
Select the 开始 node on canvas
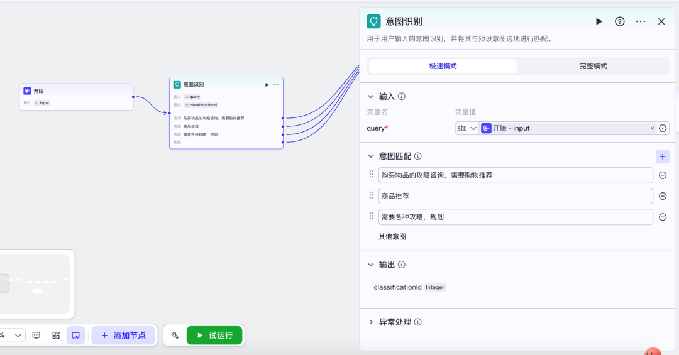click(x=76, y=97)
